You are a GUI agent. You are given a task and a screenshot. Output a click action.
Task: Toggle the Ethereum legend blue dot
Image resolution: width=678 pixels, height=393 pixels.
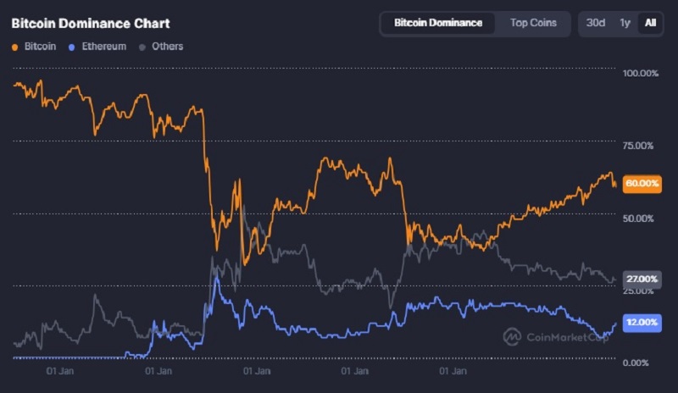[72, 47]
